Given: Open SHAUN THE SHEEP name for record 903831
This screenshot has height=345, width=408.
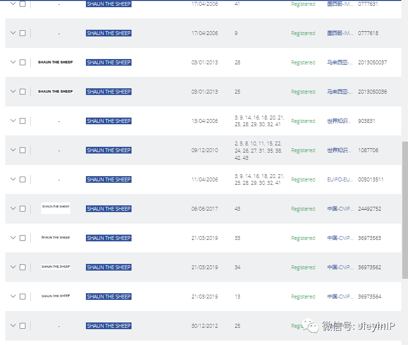Looking at the screenshot, I should 108,121.
